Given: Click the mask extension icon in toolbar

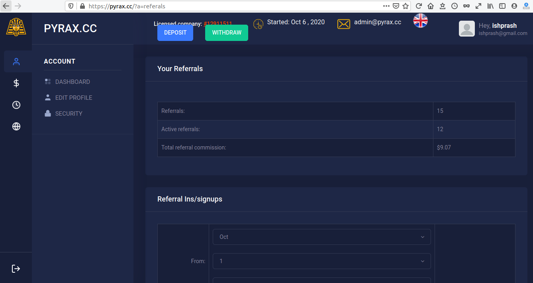Looking at the screenshot, I should tap(466, 6).
